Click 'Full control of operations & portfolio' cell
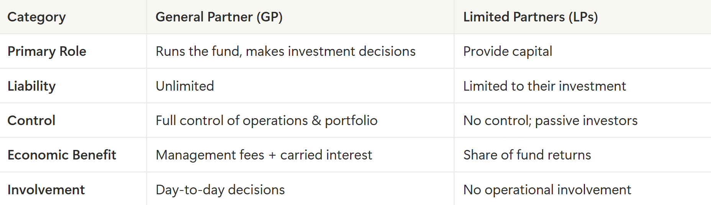 pos(266,120)
